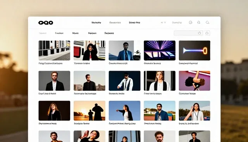Click the caption under the building street thumbnail

(x=50, y=63)
